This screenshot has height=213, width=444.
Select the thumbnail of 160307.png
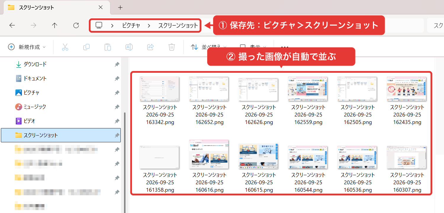407,157
